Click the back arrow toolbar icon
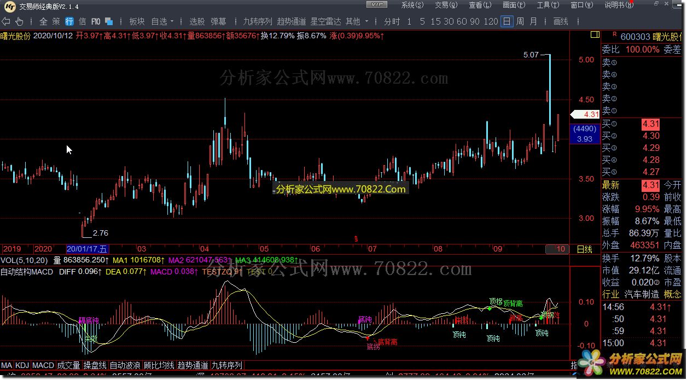The width and height of the screenshot is (687, 380). pyautogui.click(x=7, y=21)
